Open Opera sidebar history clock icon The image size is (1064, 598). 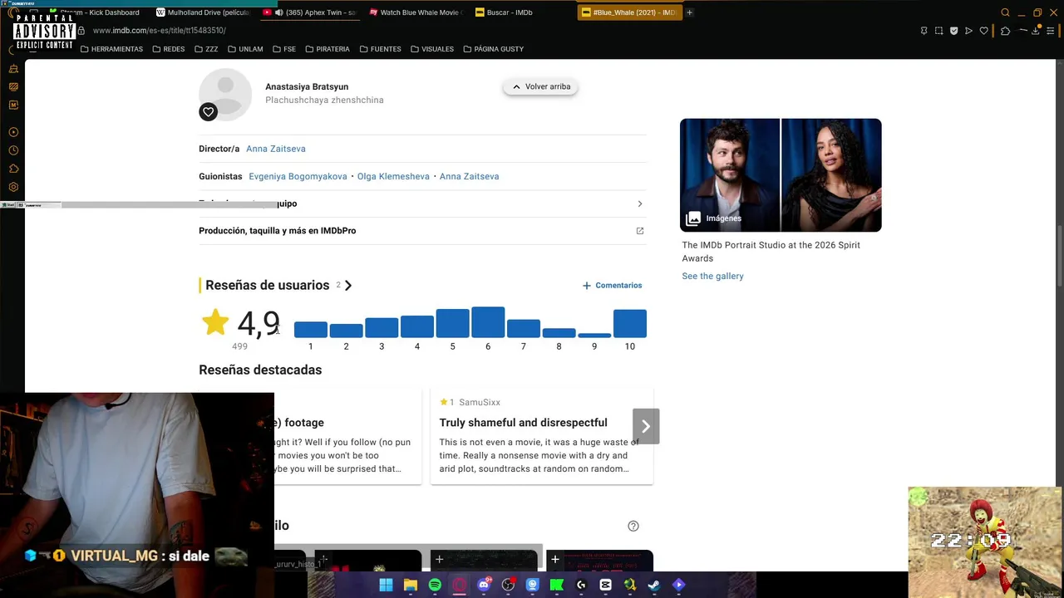coord(13,150)
